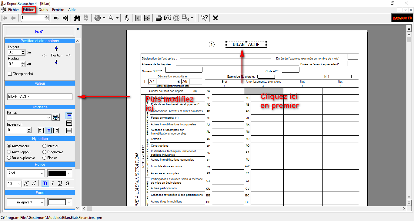This screenshot has width=414, height=221.
Task: Go to next page arrow
Action: [x=56, y=18]
